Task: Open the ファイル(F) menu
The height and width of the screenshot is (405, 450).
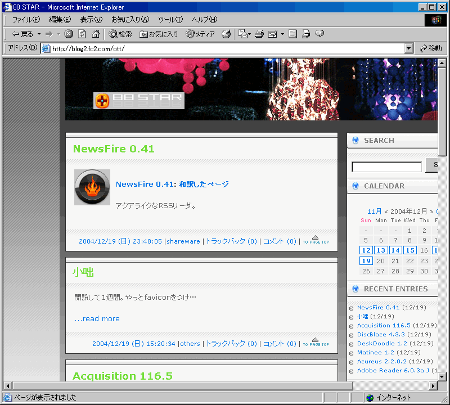Action: click(26, 20)
